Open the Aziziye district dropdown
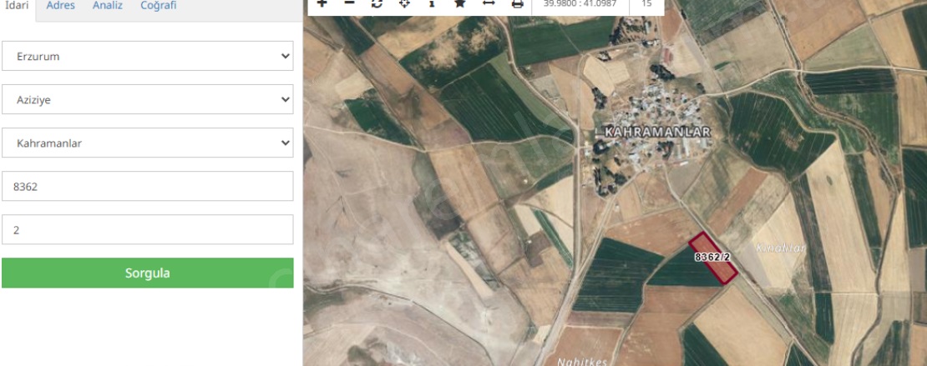 click(x=147, y=99)
